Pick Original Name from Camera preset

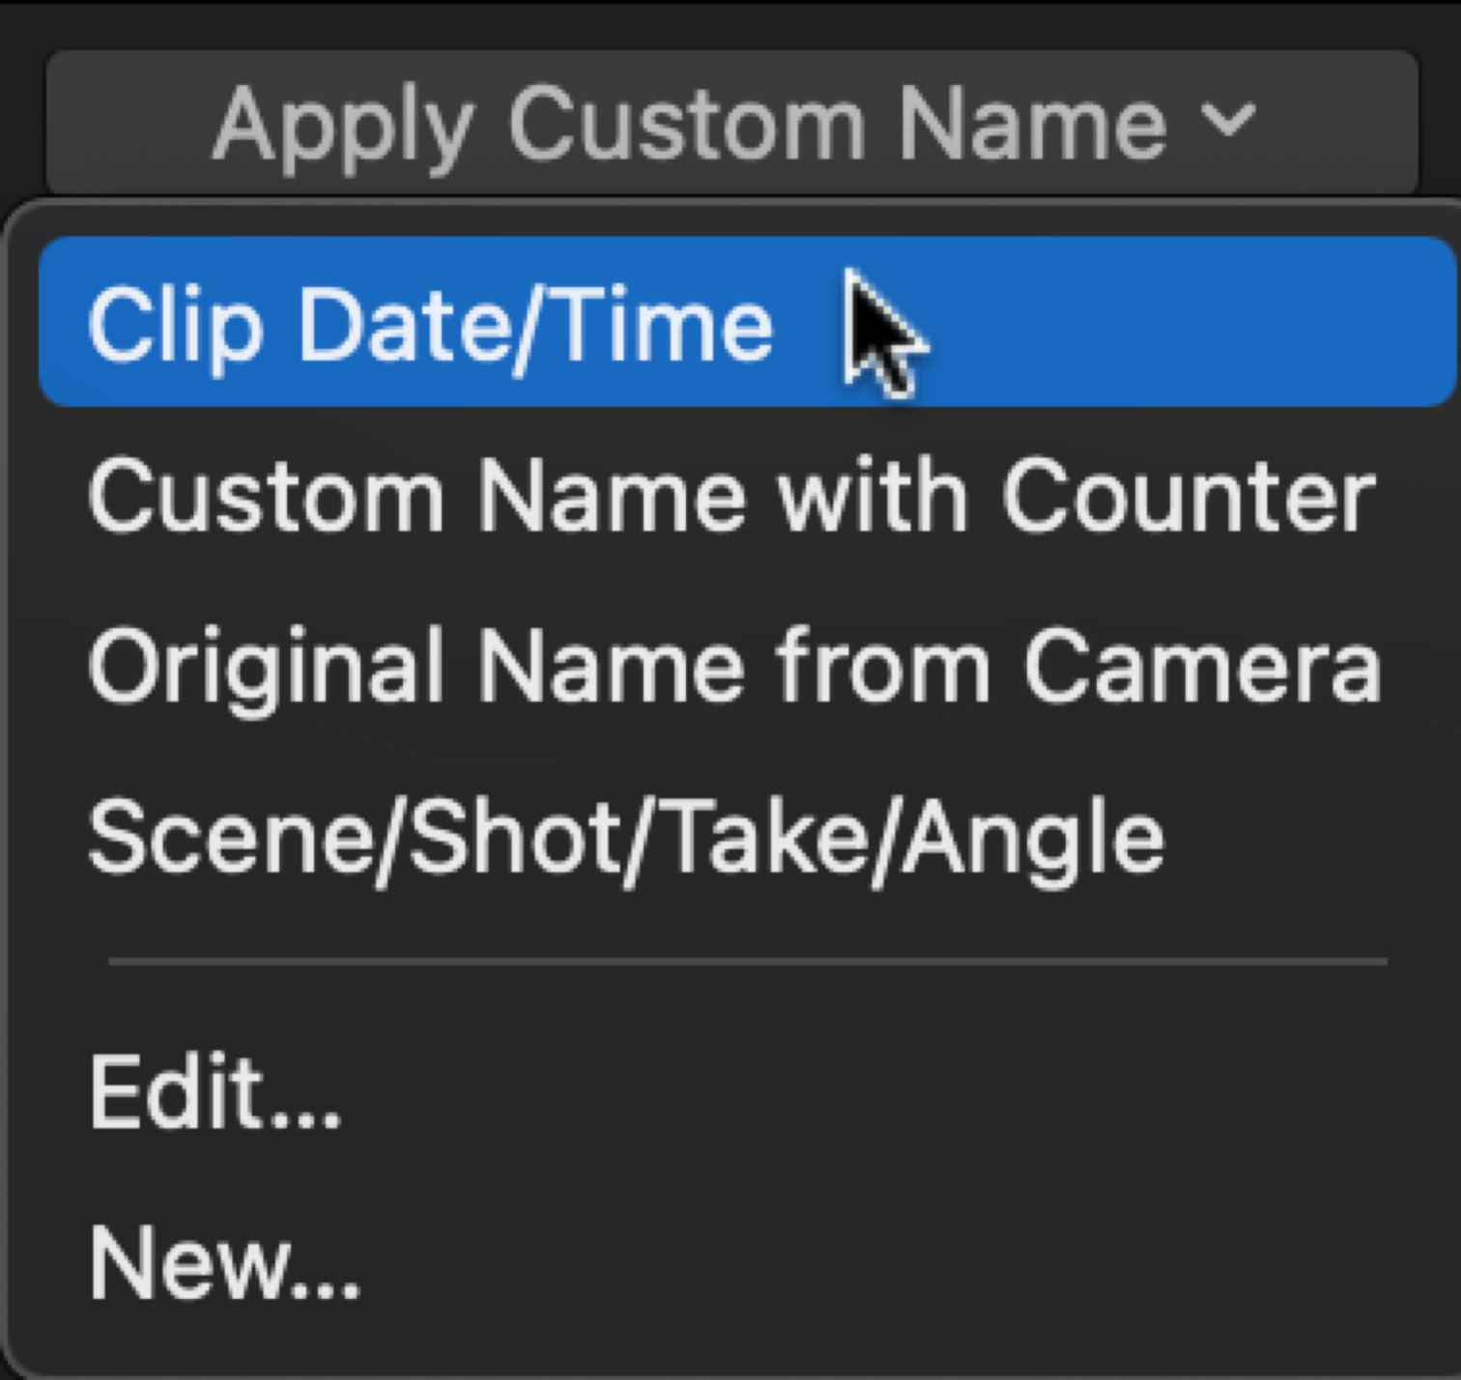[x=734, y=667]
